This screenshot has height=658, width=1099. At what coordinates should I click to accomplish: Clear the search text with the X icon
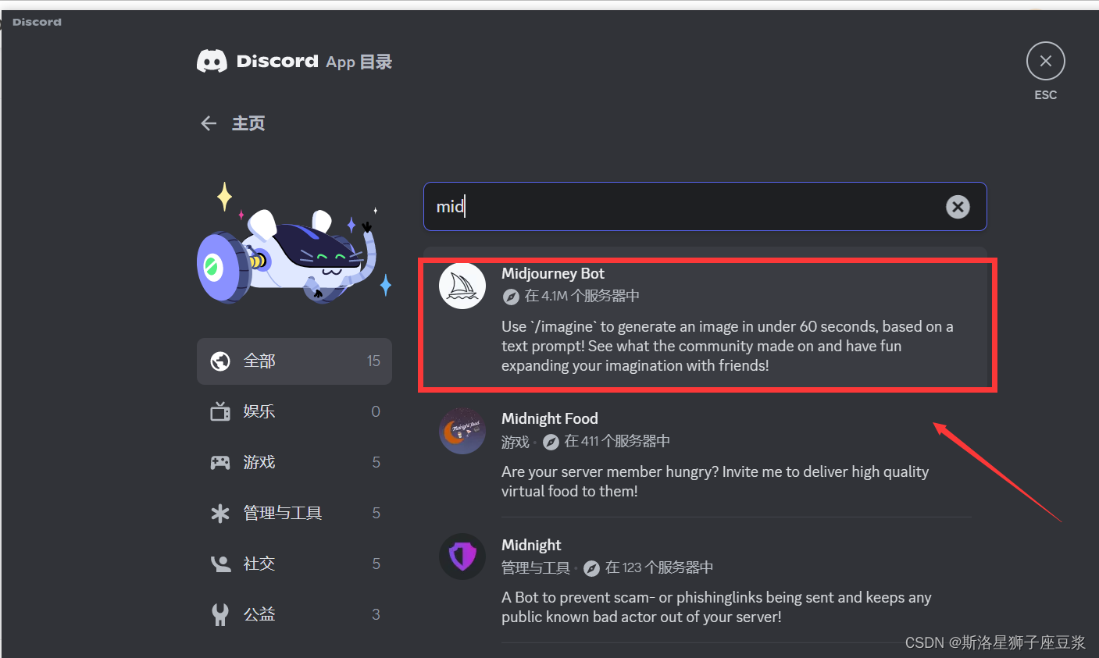coord(958,207)
